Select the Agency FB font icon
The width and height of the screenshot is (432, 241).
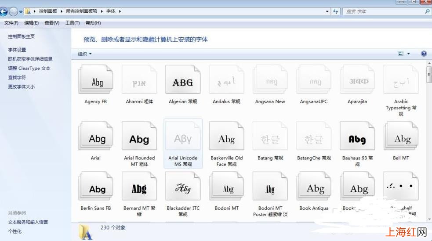pos(96,79)
